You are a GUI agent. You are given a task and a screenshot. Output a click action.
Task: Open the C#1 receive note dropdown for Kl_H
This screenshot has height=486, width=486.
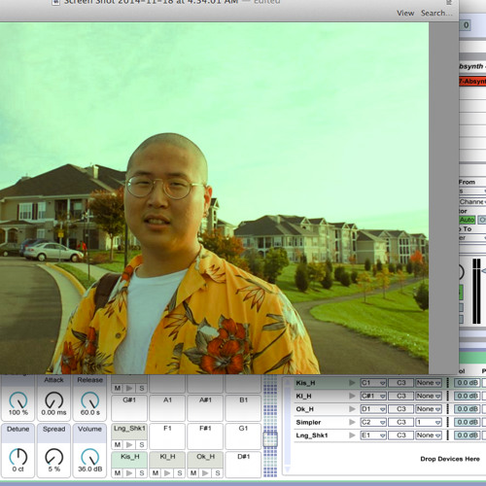tap(373, 396)
